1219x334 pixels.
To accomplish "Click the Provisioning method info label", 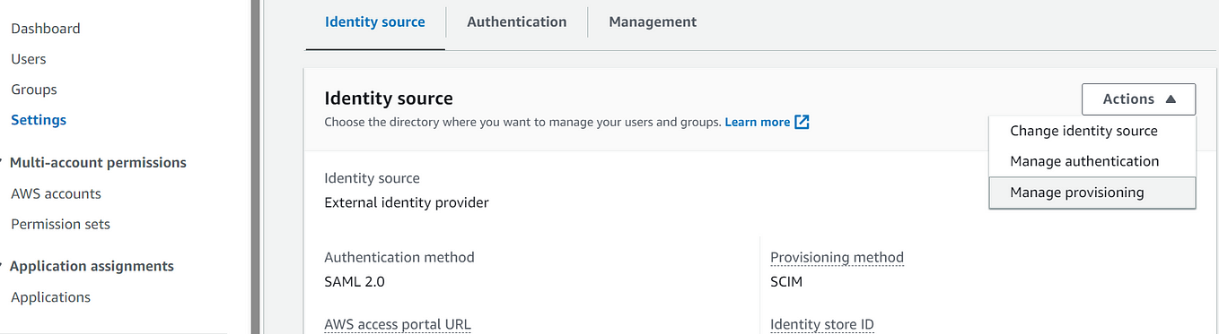I will [x=837, y=257].
